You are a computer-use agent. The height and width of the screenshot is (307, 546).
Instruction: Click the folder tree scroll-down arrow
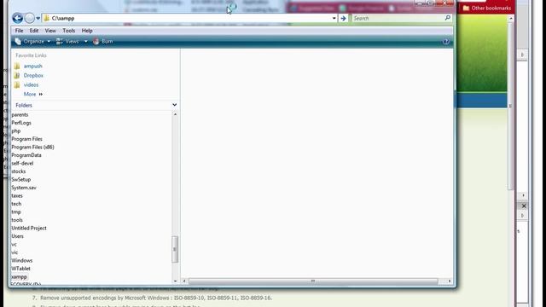click(175, 281)
